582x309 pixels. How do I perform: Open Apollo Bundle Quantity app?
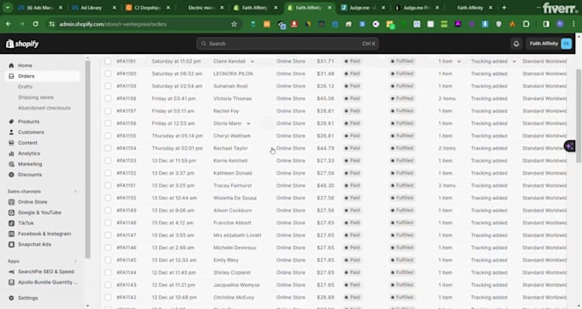pos(48,282)
